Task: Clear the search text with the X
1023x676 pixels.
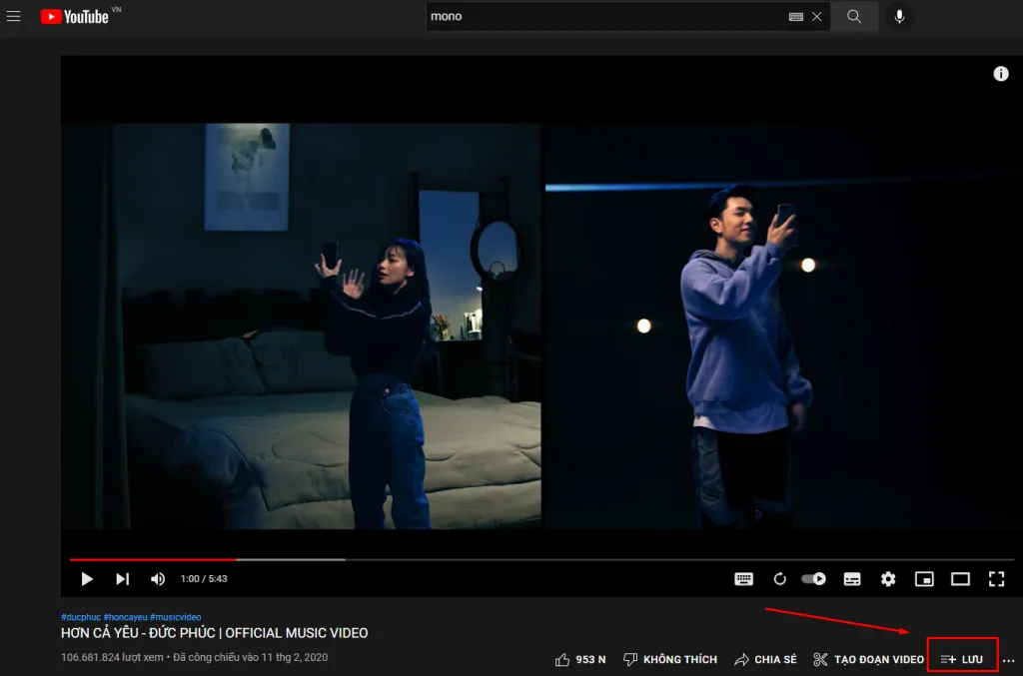Action: pyautogui.click(x=817, y=17)
